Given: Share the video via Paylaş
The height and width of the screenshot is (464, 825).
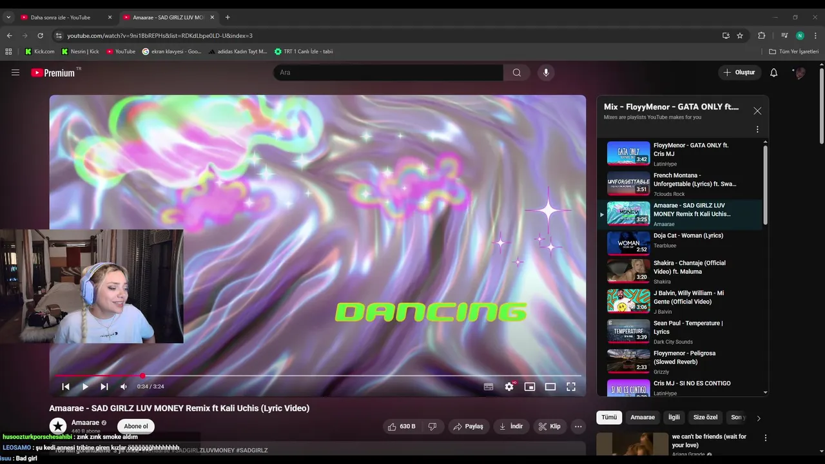Looking at the screenshot, I should coord(468,427).
